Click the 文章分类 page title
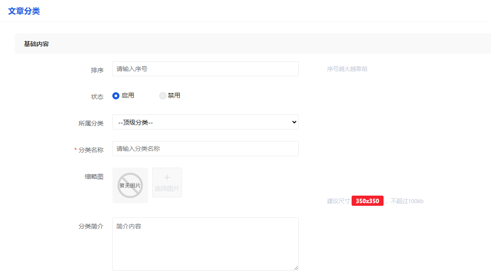 click(x=24, y=11)
